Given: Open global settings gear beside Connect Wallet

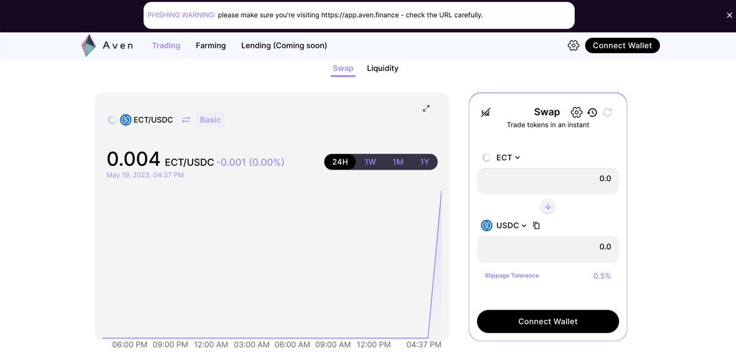Looking at the screenshot, I should [x=573, y=45].
